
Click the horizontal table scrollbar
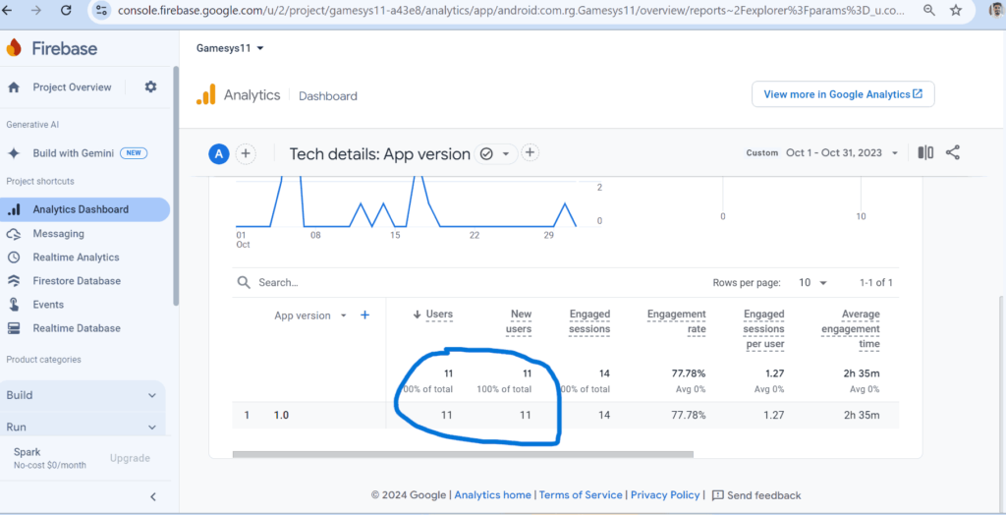[x=463, y=454]
